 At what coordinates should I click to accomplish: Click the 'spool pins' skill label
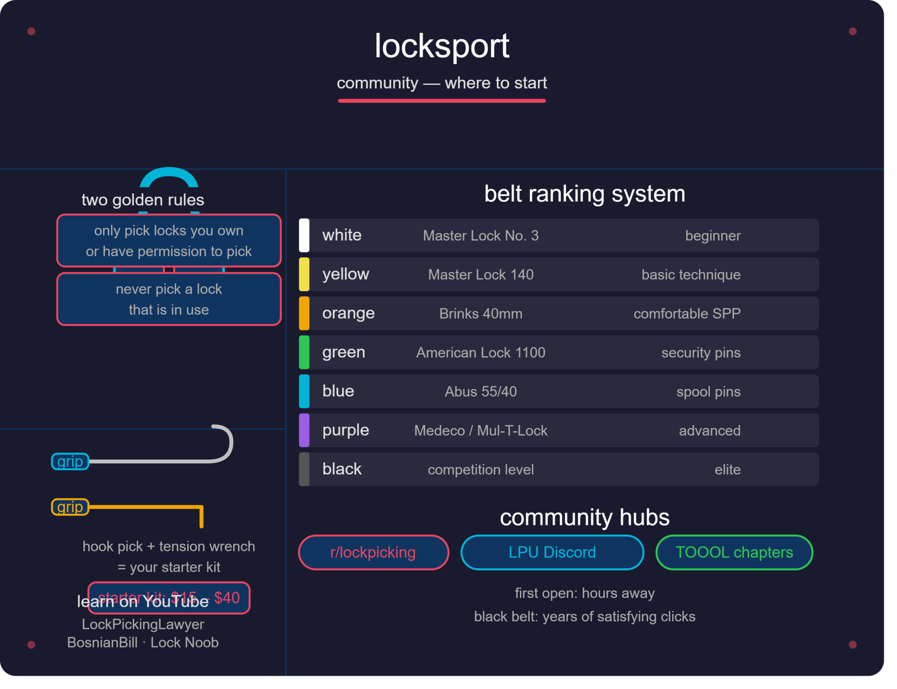[x=708, y=392]
